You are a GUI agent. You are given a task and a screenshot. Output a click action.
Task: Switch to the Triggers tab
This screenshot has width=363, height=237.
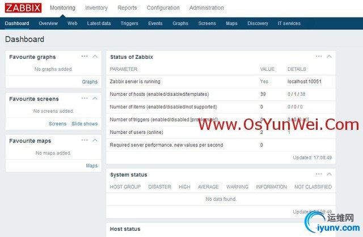click(x=129, y=23)
